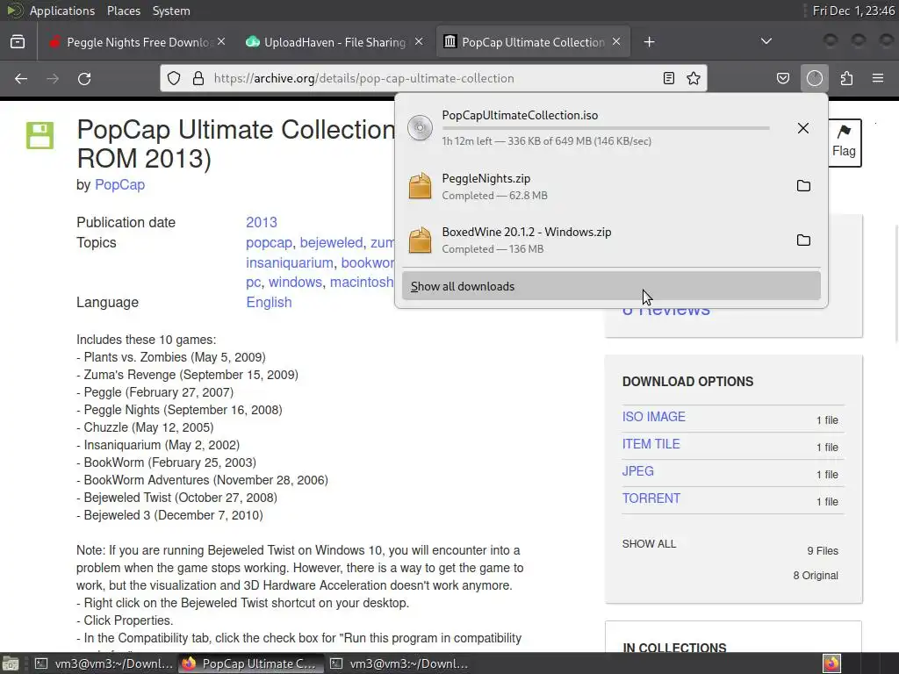899x674 pixels.
Task: Click the site padlock icon
Action: point(198,78)
